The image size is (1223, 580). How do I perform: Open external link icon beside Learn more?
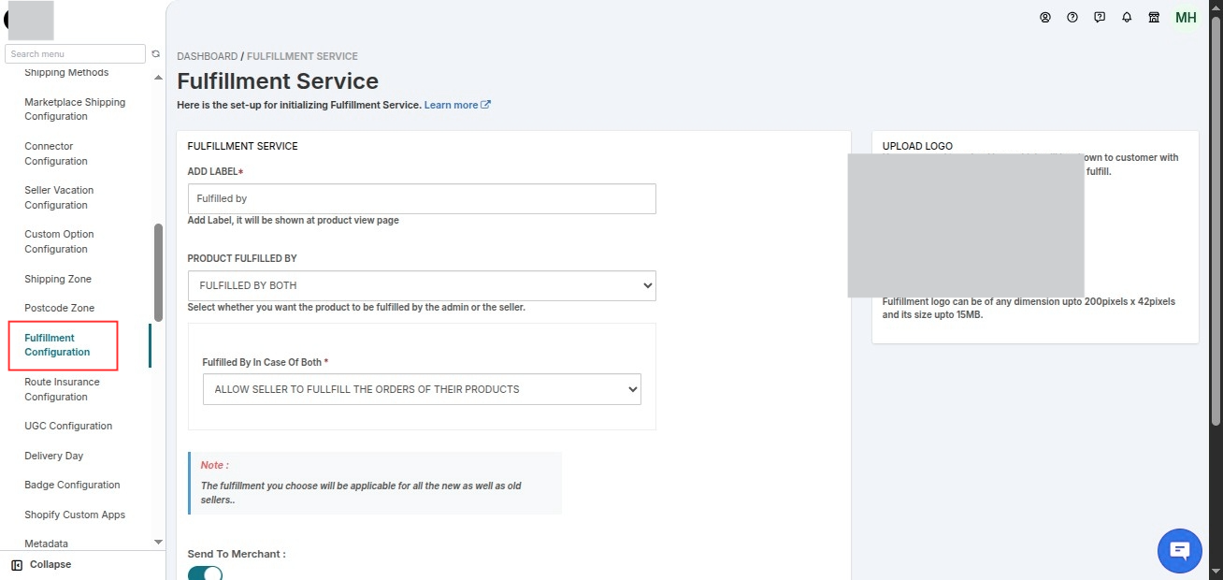click(x=485, y=105)
